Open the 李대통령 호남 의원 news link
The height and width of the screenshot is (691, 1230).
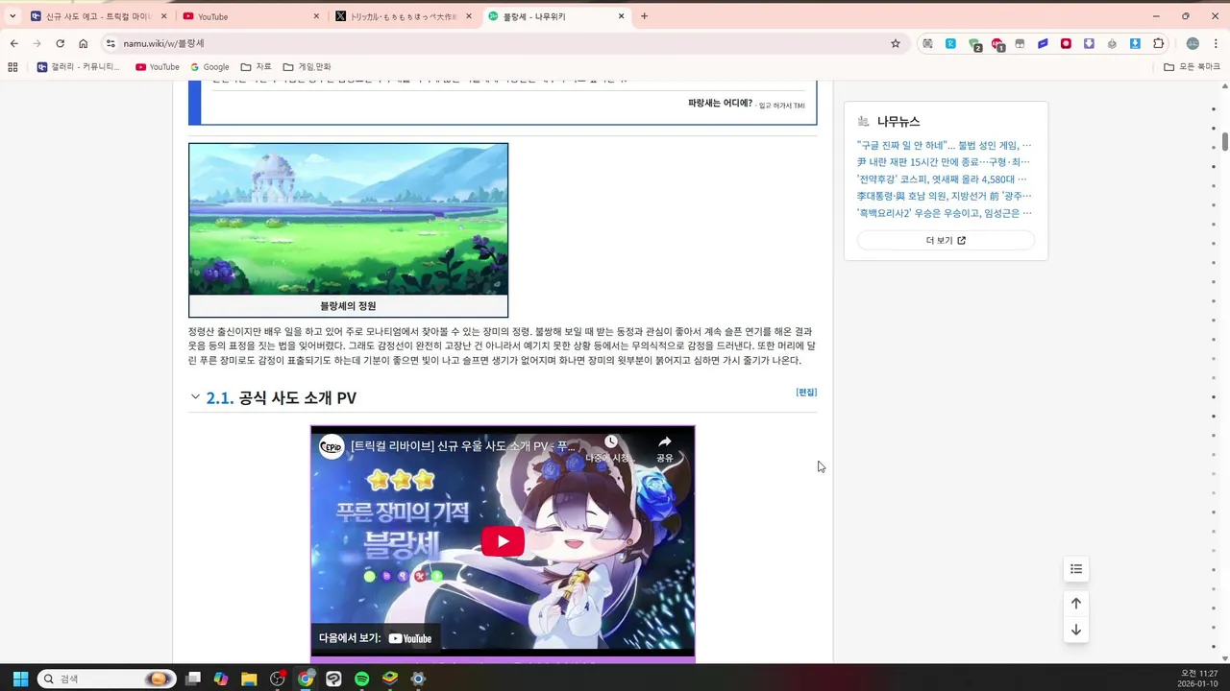pyautogui.click(x=944, y=196)
